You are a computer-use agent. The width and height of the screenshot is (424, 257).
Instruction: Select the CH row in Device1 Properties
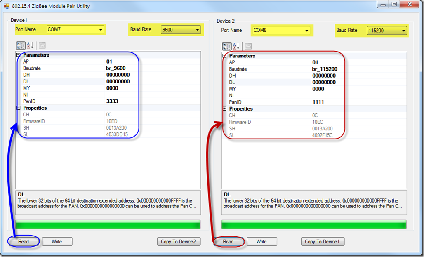pyautogui.click(x=108, y=115)
